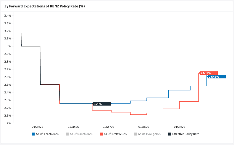Image resolution: width=234 pixels, height=145 pixels.
Task: Click the 3% y-axis tick label
Action: point(9,46)
